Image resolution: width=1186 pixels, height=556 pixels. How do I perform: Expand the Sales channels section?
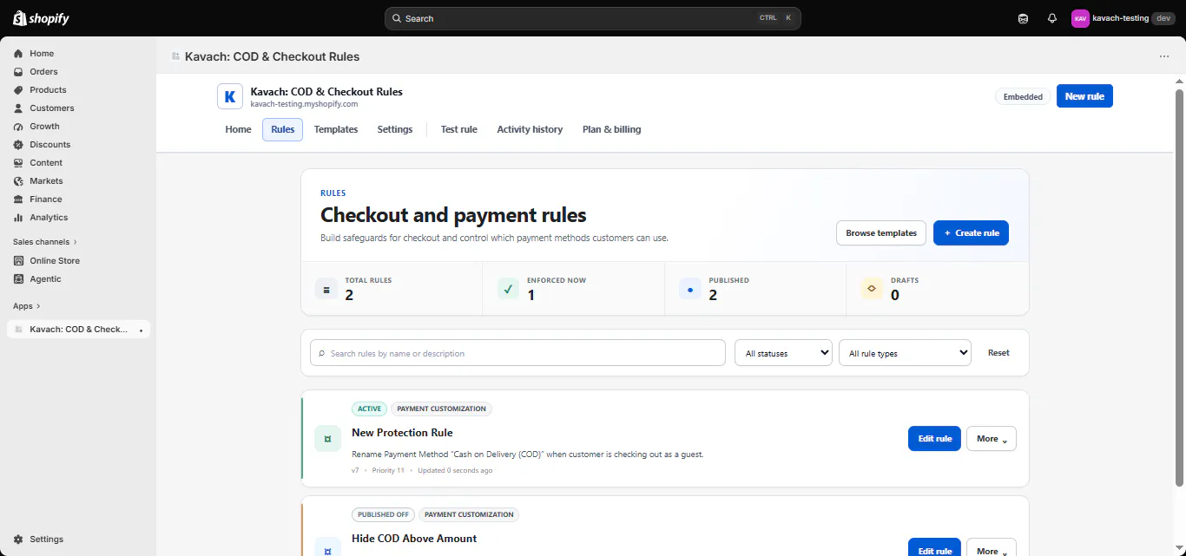45,242
